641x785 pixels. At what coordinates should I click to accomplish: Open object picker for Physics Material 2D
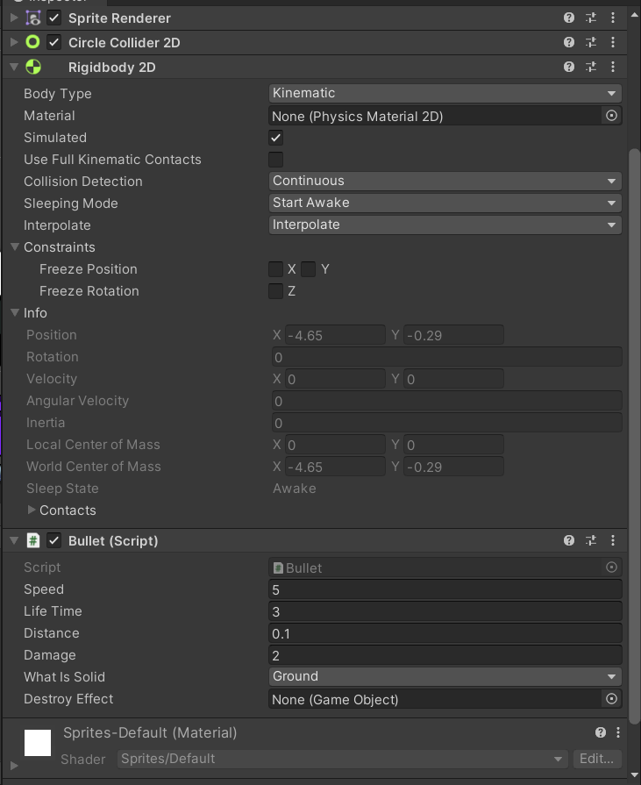[x=611, y=116]
